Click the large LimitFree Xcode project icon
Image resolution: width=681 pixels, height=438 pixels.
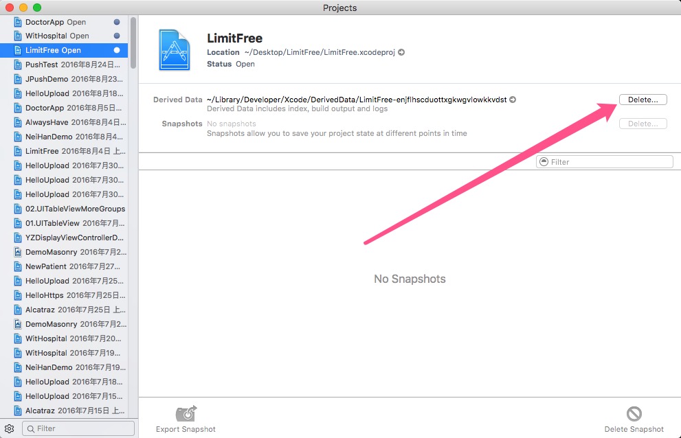coord(175,50)
